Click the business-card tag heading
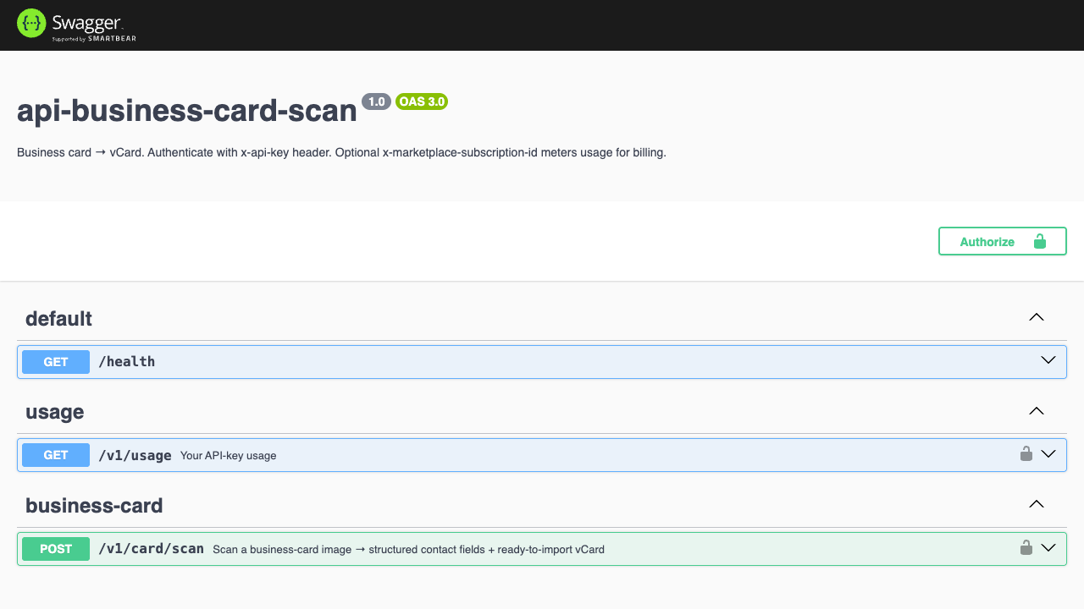The height and width of the screenshot is (609, 1084). tap(94, 506)
